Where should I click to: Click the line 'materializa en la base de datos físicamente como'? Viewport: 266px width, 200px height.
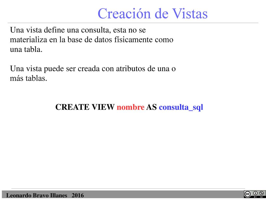click(92, 40)
